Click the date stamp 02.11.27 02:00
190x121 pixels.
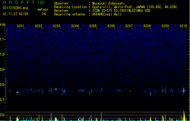15,14
